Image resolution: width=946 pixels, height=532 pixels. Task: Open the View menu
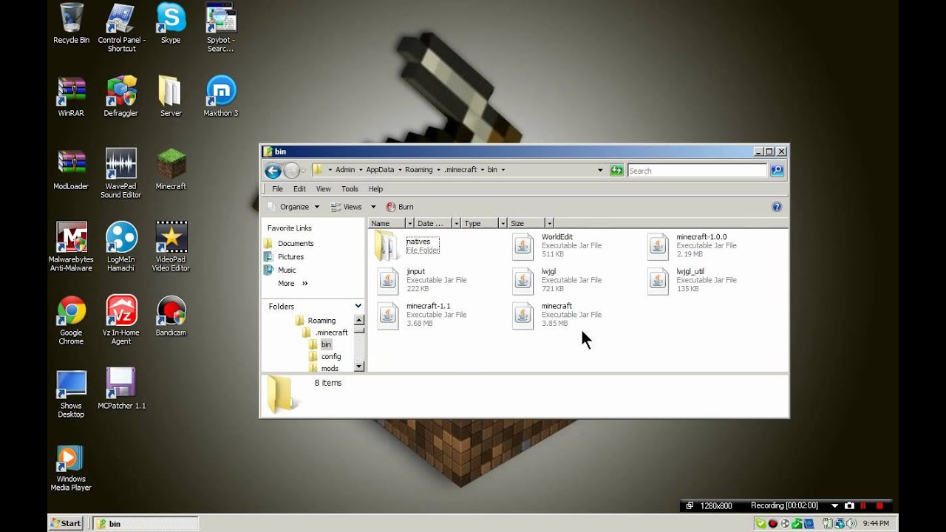[x=324, y=189]
